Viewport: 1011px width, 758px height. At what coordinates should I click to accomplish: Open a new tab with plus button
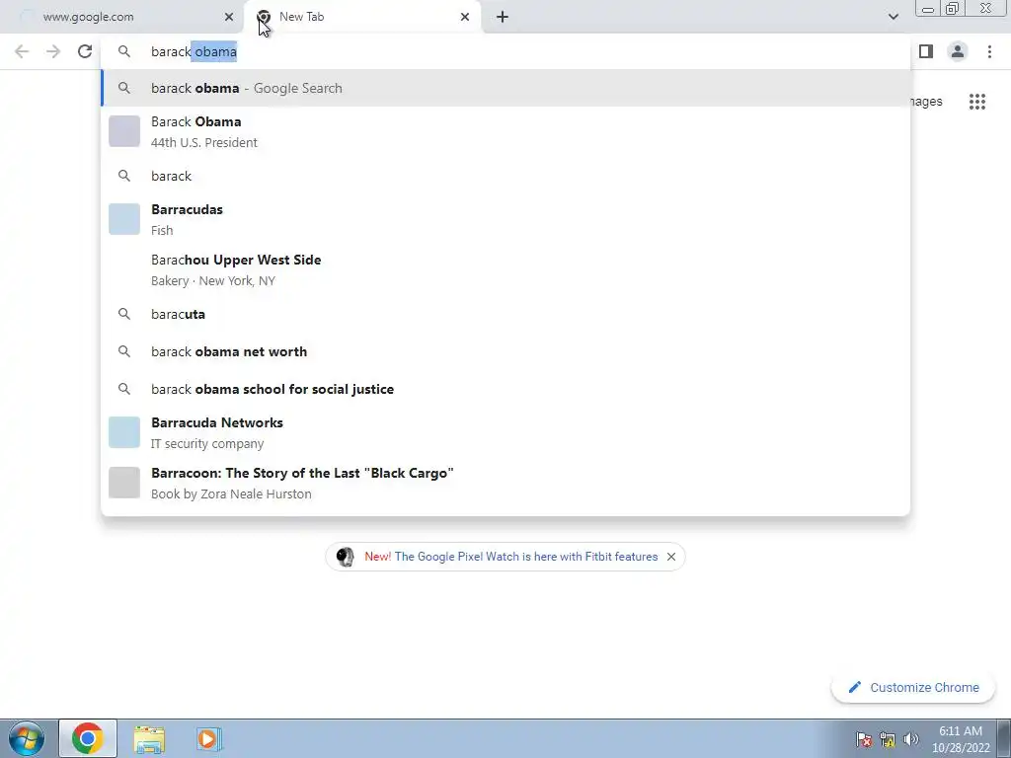pos(503,17)
